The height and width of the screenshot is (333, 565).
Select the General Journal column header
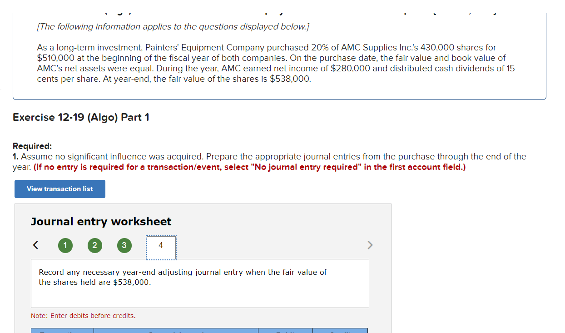point(175,332)
